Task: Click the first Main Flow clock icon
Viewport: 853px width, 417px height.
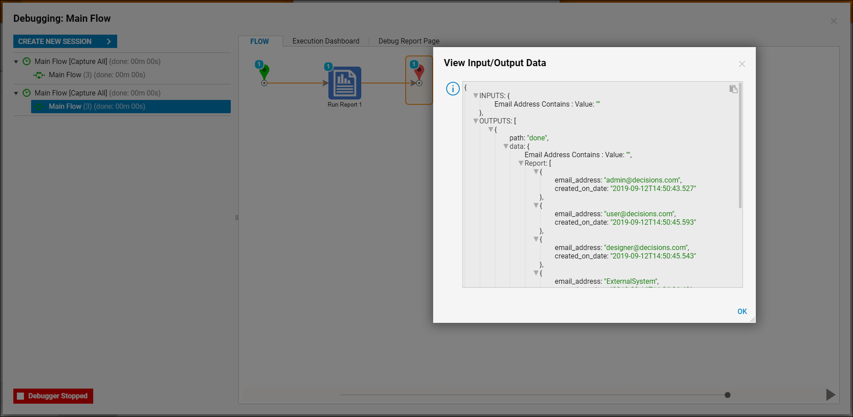Action: pos(27,61)
